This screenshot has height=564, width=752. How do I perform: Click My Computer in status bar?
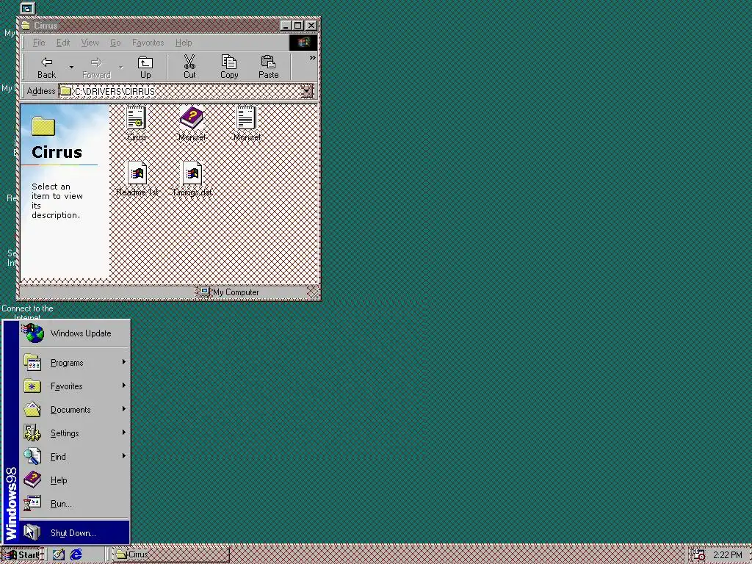pos(230,292)
